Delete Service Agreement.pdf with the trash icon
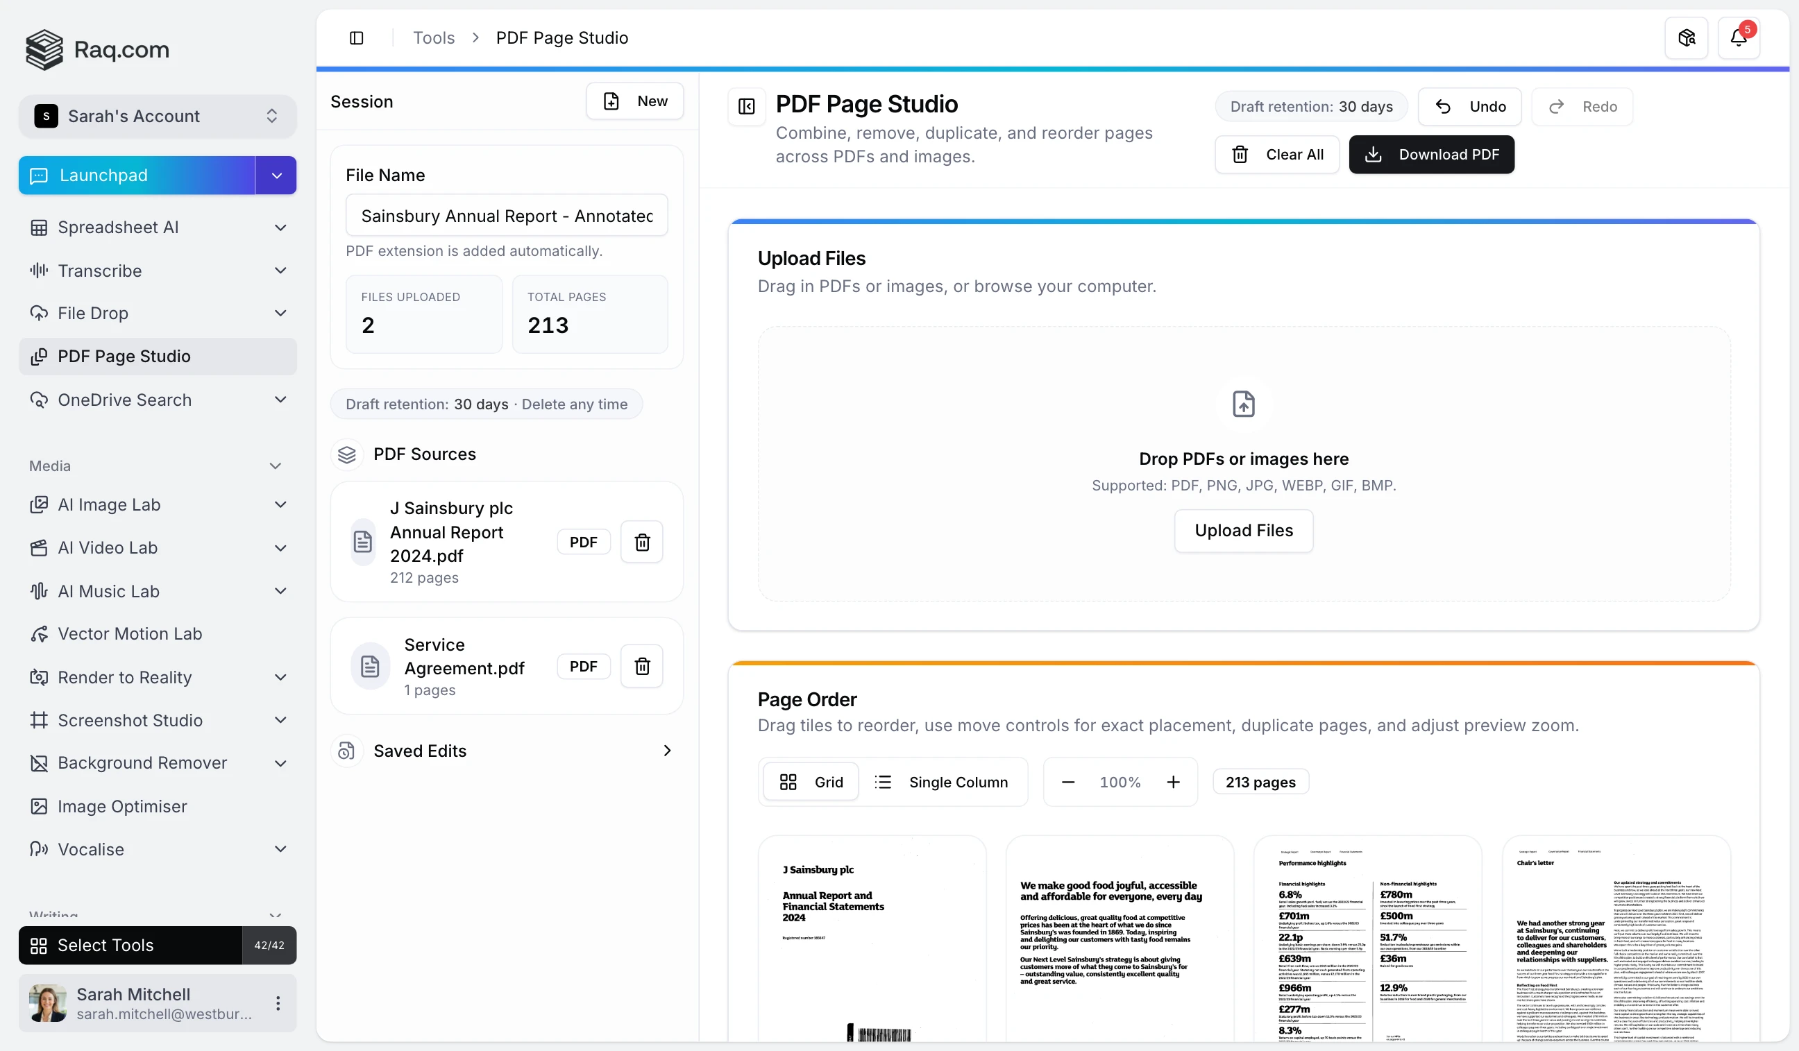Screen dimensions: 1799x1051 (641, 666)
